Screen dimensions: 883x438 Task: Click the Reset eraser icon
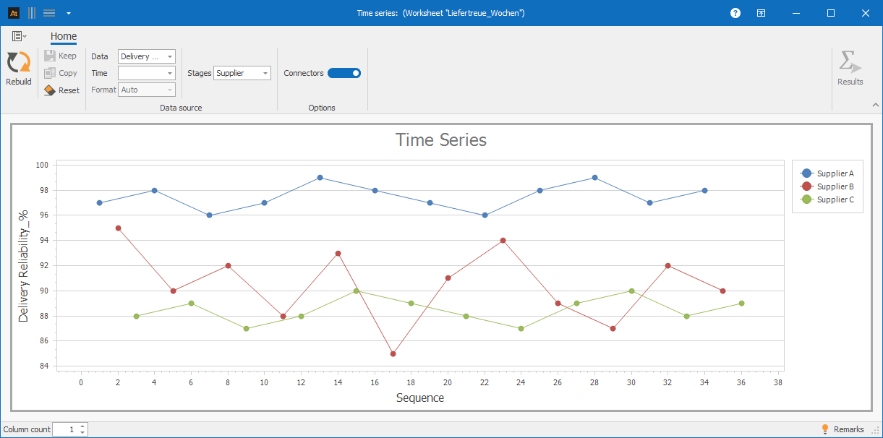point(49,90)
